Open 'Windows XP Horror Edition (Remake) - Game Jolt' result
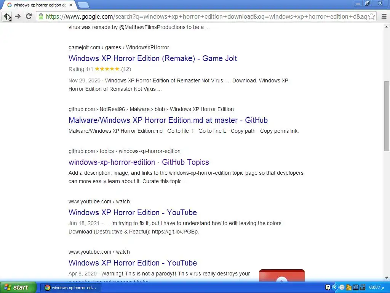Image resolution: width=390 pixels, height=293 pixels. pos(153,58)
